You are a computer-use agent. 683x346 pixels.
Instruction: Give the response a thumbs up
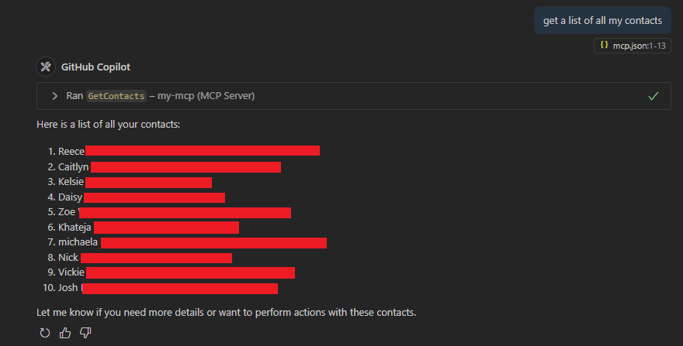point(65,333)
